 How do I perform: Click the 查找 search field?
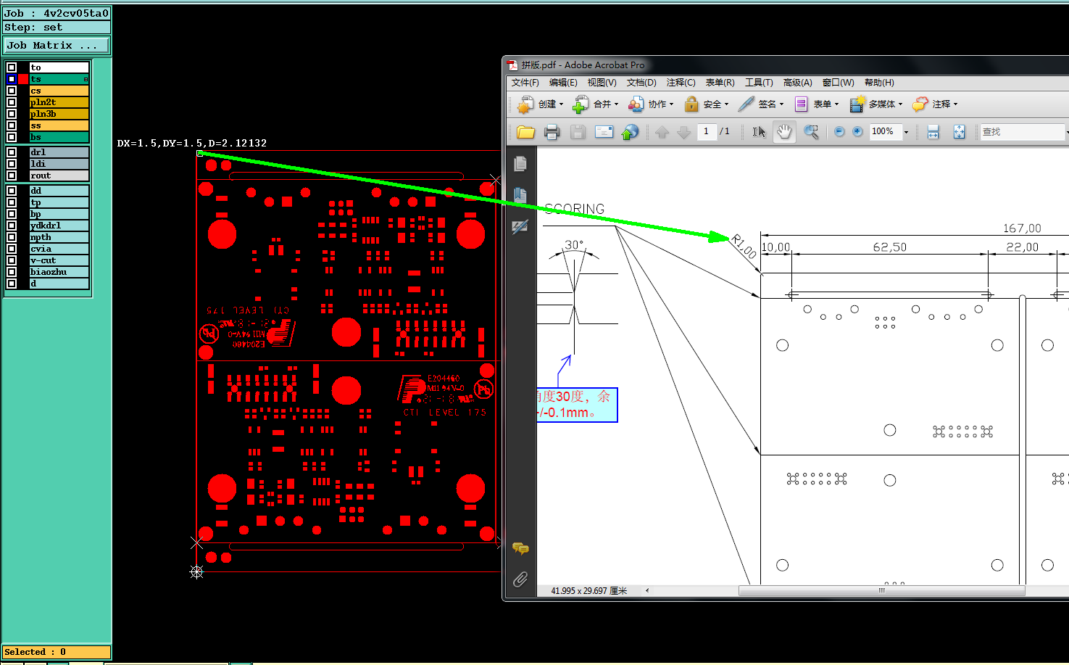(1023, 132)
